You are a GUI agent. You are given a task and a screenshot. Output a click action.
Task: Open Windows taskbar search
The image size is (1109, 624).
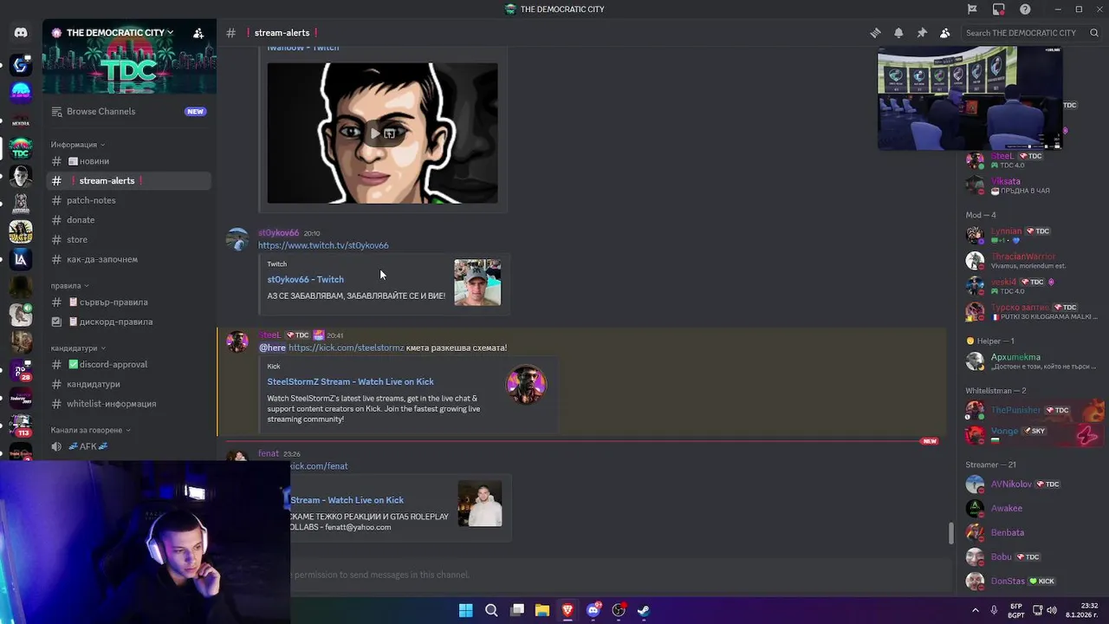(491, 610)
